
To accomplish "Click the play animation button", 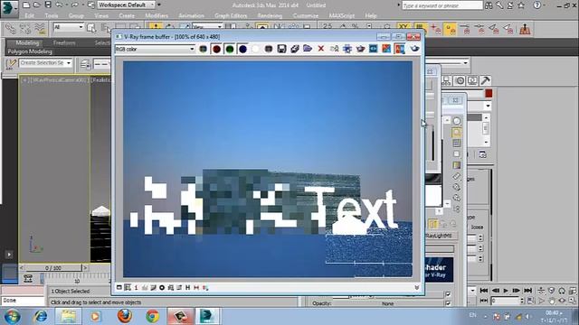I will pos(506,291).
